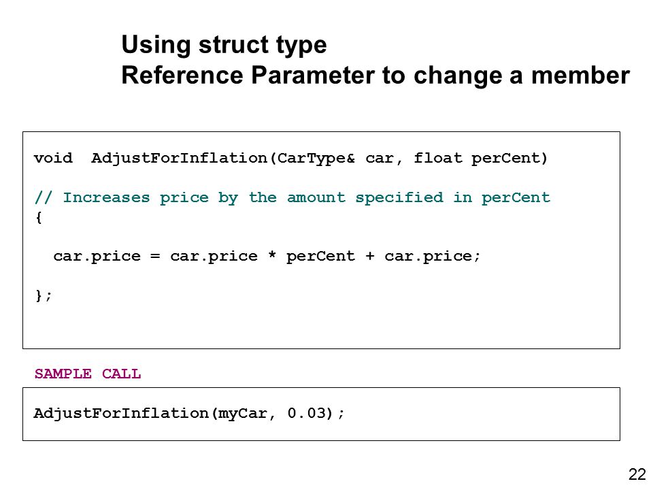
Task: Click the value 0.03 in the sample call
Action: point(307,413)
